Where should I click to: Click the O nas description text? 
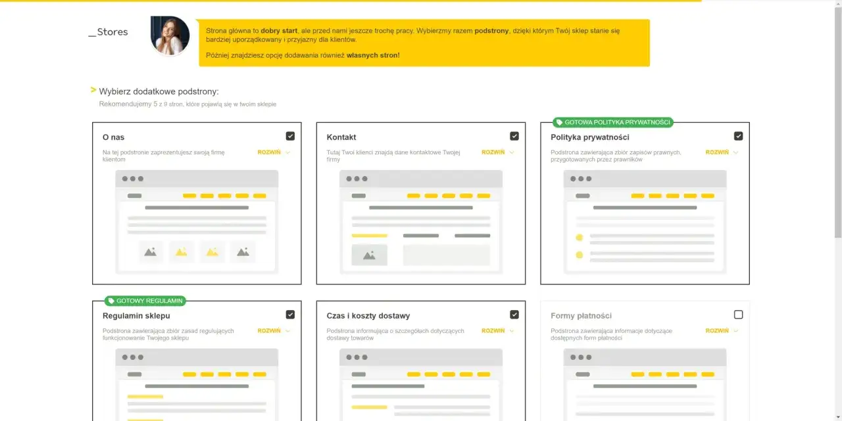164,156
